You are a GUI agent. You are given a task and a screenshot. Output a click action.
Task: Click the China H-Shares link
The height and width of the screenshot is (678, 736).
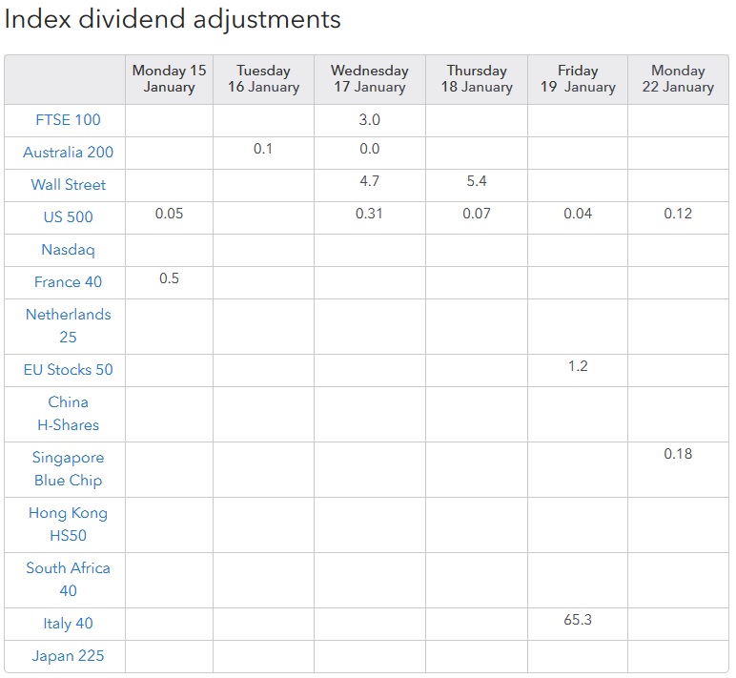(x=68, y=413)
